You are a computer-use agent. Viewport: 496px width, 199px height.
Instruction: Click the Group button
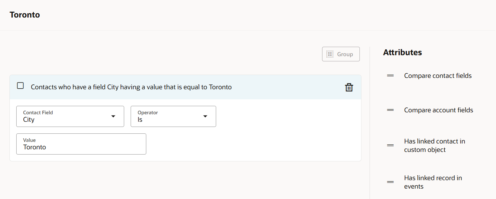341,54
